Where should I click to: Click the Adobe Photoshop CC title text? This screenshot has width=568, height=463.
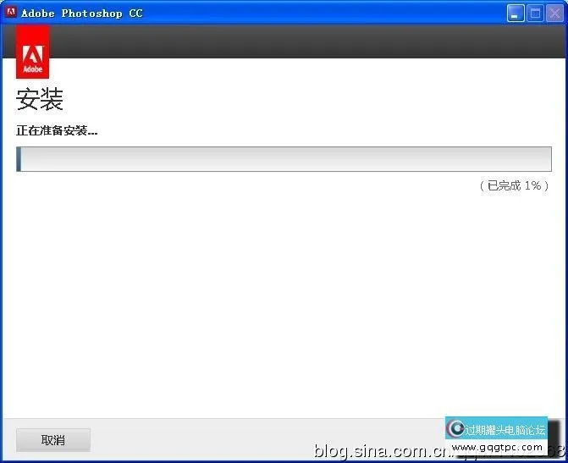tap(82, 14)
